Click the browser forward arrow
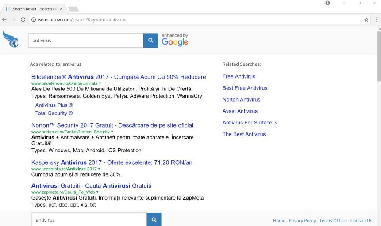The width and height of the screenshot is (381, 226). pyautogui.click(x=14, y=19)
